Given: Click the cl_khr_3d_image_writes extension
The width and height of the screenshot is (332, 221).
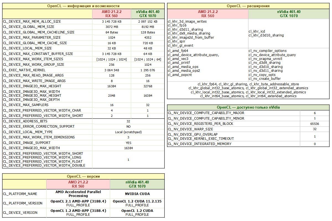Looking at the screenshot, I should click(187, 22).
